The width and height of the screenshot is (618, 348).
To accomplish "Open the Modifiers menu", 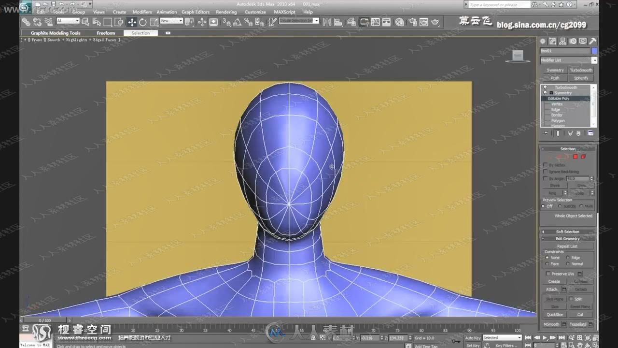I will [x=142, y=12].
